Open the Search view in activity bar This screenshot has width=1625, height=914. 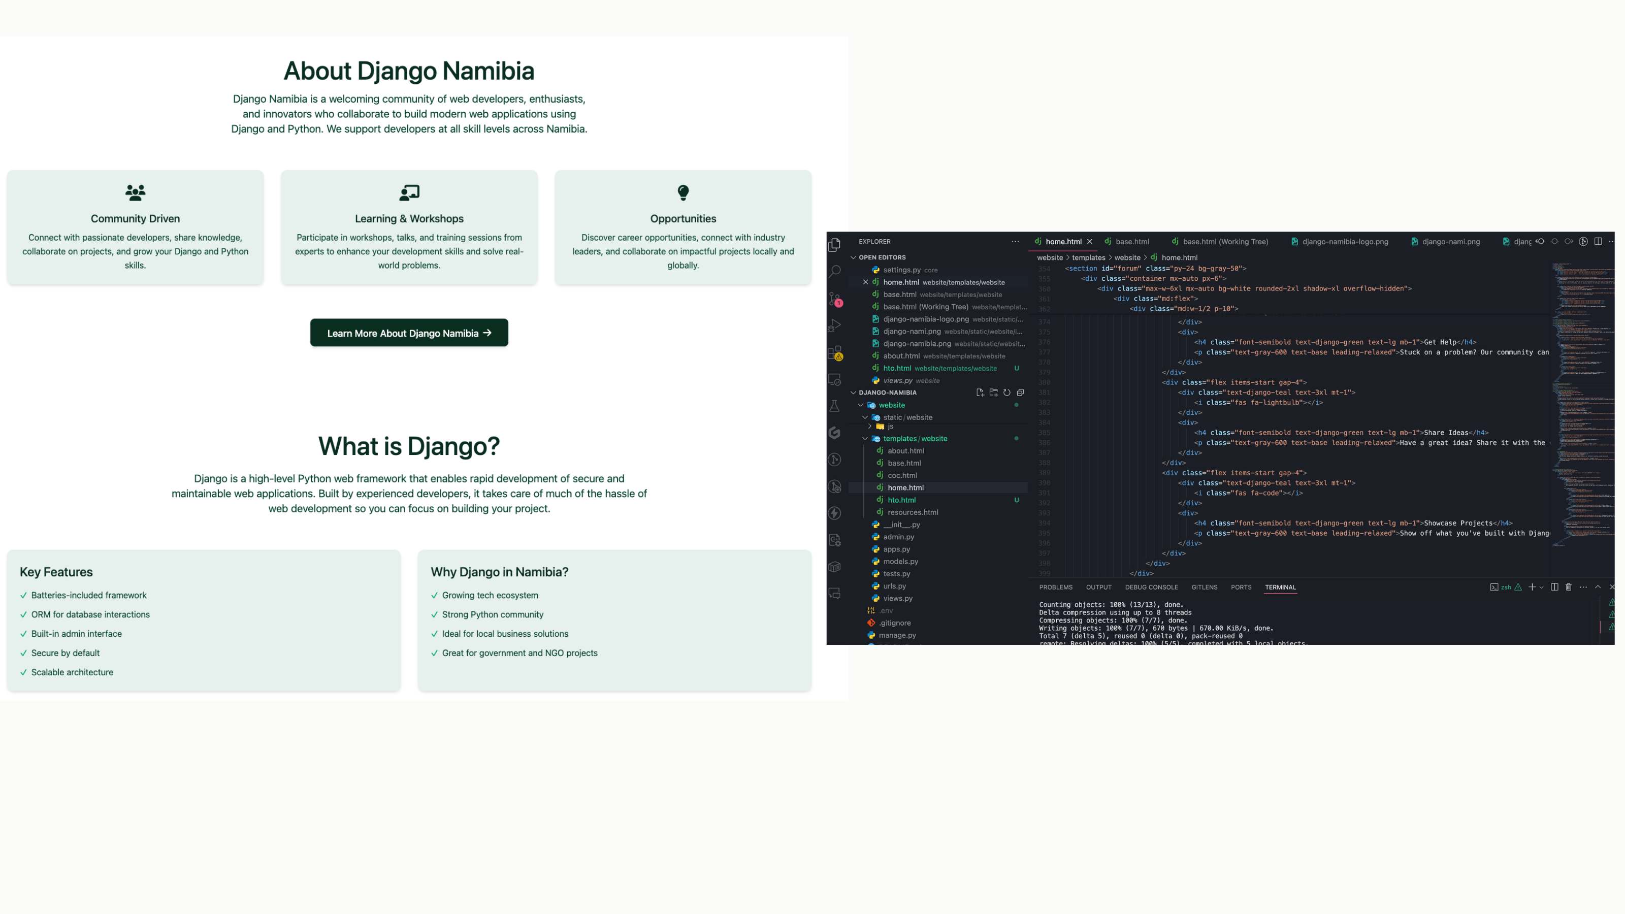[x=834, y=271]
